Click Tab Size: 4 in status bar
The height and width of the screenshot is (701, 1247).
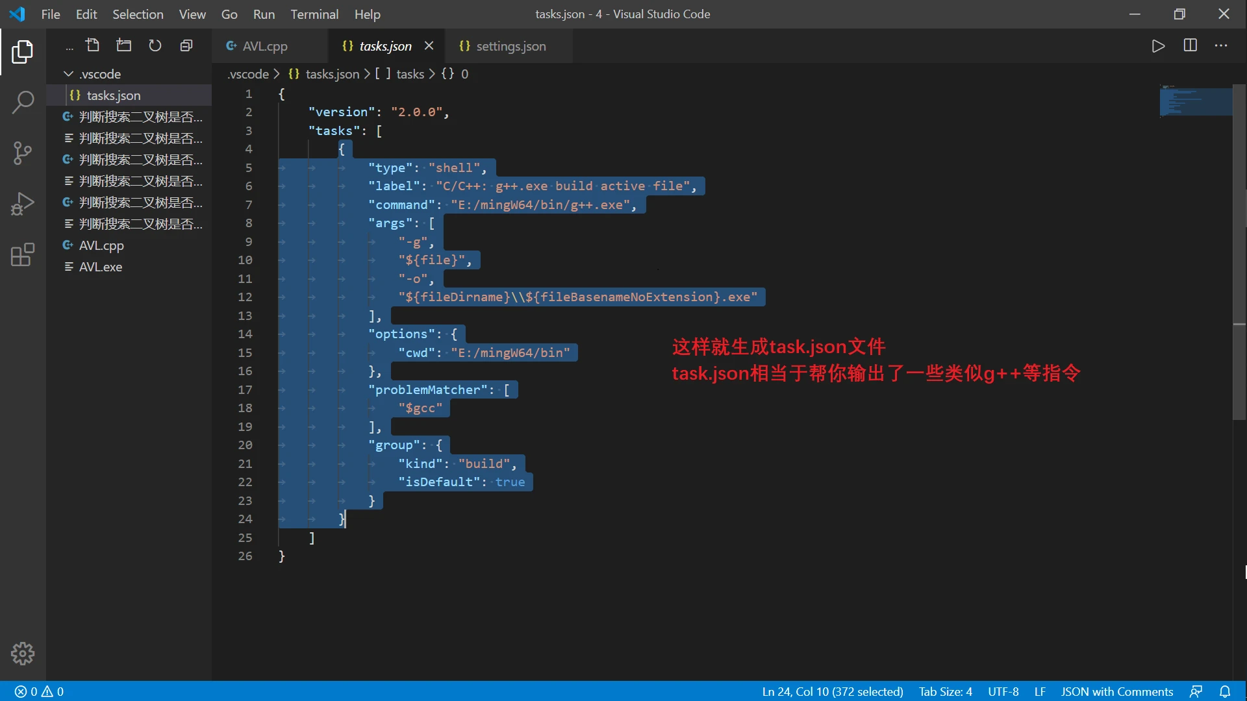pos(945,691)
